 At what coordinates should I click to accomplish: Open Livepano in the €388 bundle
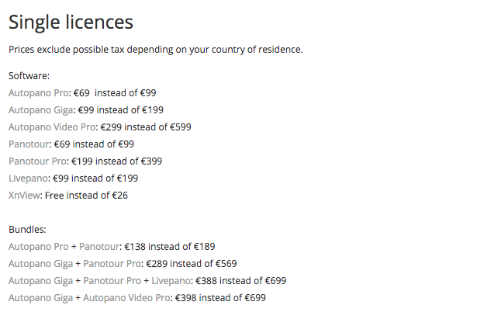[x=171, y=281]
